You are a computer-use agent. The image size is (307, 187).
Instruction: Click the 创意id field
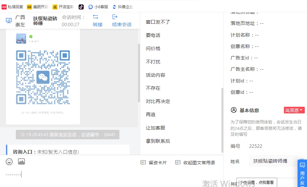click(242, 92)
